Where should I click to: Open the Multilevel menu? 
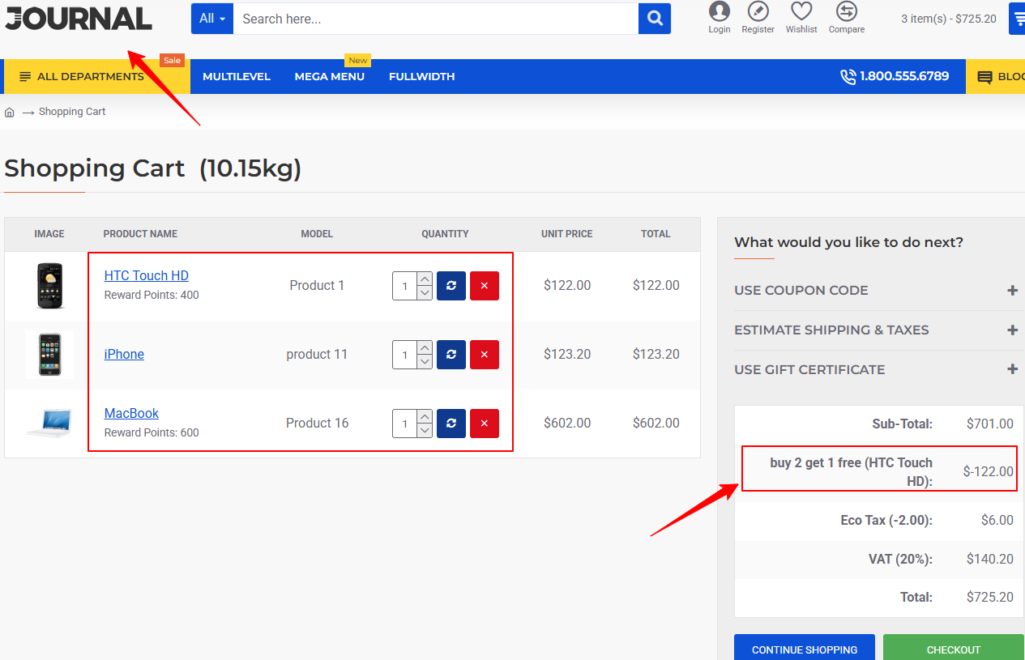(x=237, y=77)
